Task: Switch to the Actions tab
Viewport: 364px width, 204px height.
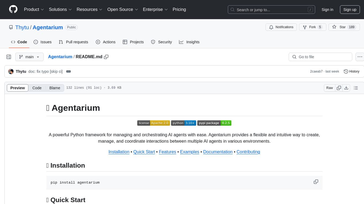Action: coord(105,42)
